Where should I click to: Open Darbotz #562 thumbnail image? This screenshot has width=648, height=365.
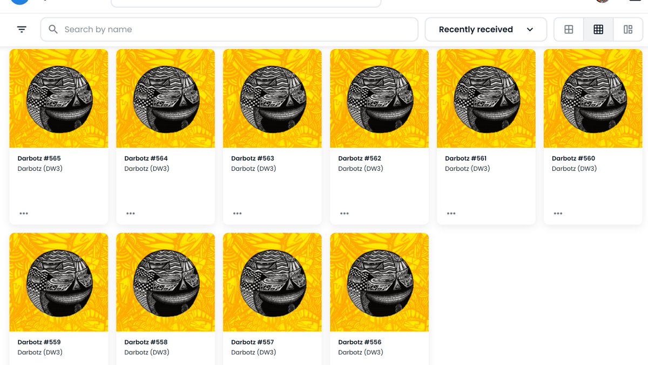pos(380,98)
